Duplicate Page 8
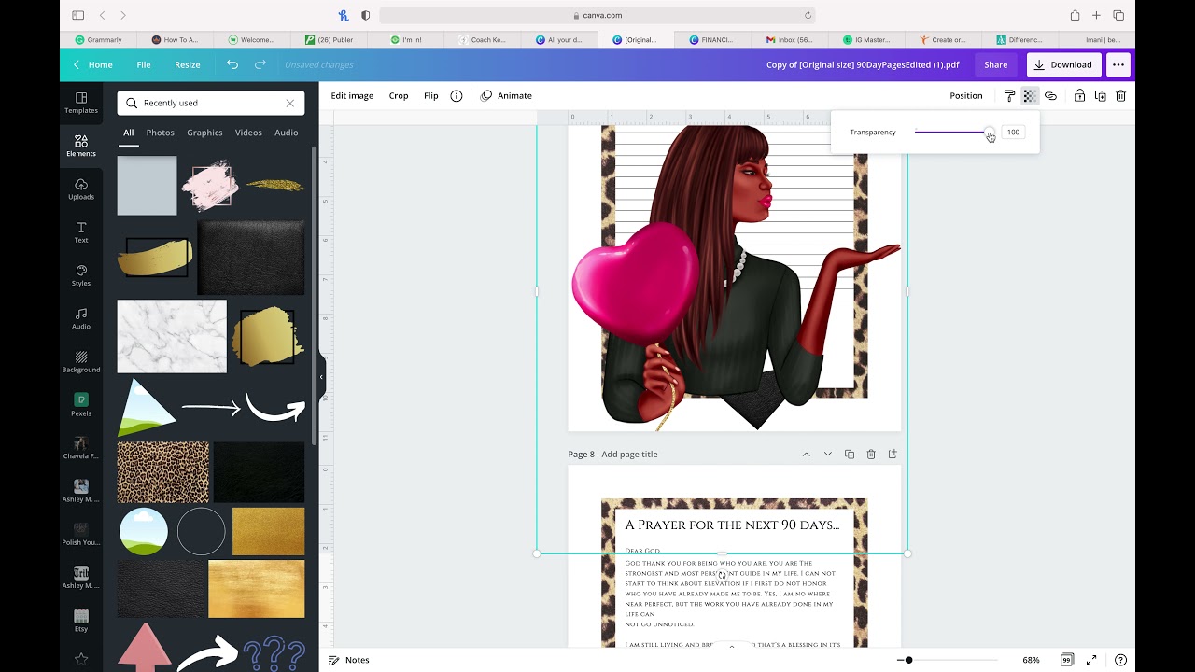Viewport: 1195px width, 672px height. click(x=850, y=455)
